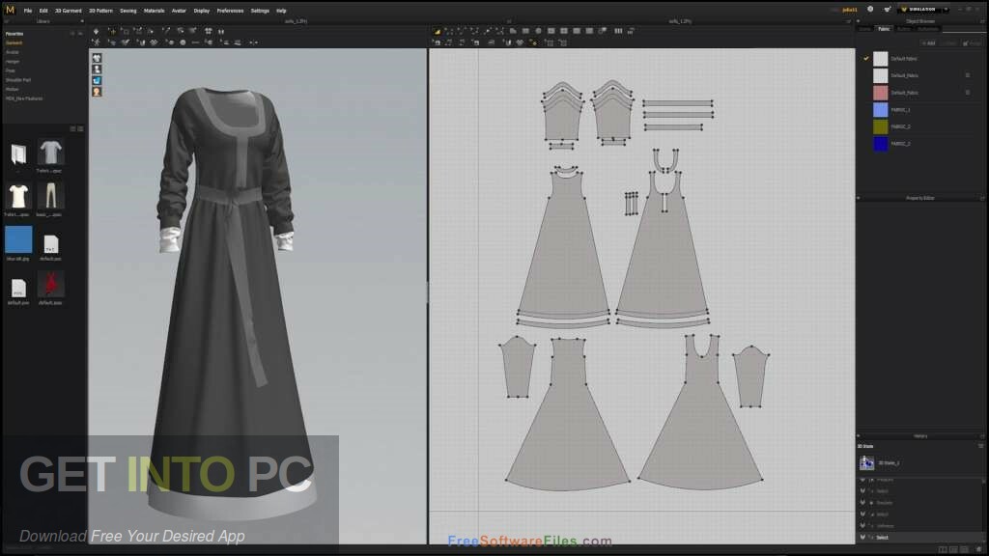Select the Select/Move tool in 3D toolbar
989x556 pixels.
[112, 31]
